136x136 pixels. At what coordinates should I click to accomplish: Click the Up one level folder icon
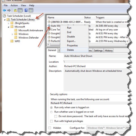pos(15,10)
